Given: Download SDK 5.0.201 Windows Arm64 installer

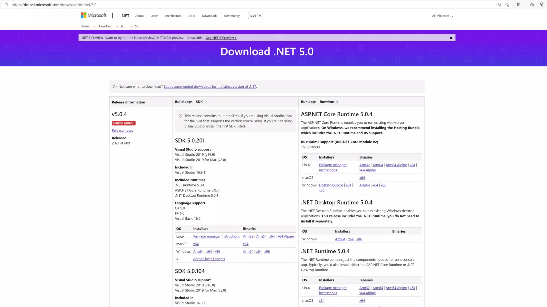Looking at the screenshot, I should point(198,251).
